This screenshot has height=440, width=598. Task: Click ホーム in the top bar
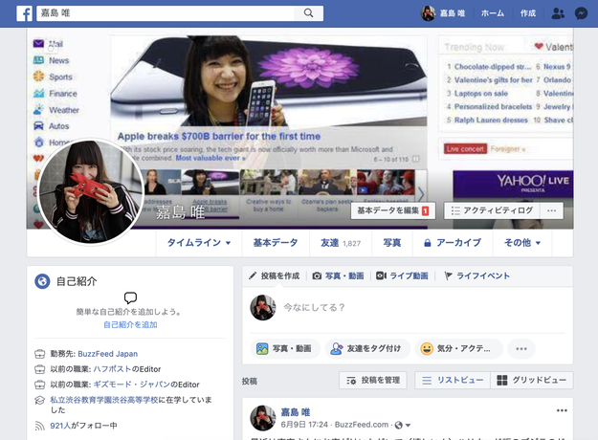click(493, 13)
